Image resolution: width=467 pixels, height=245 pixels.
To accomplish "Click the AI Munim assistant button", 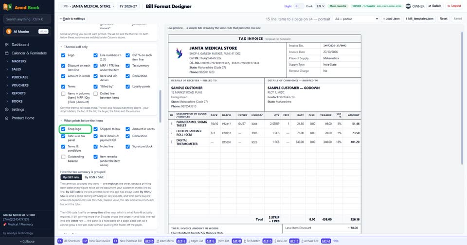I will point(27,31).
